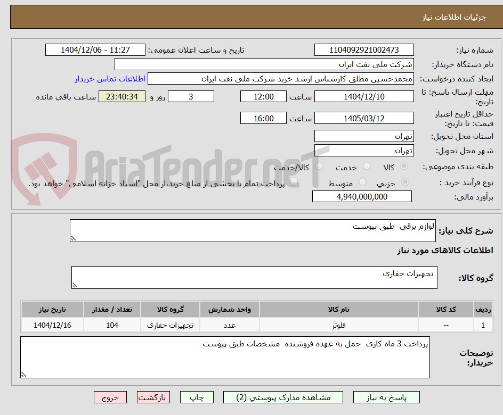Click the واحد شمارش column header
The height and width of the screenshot is (415, 503).
(229, 309)
